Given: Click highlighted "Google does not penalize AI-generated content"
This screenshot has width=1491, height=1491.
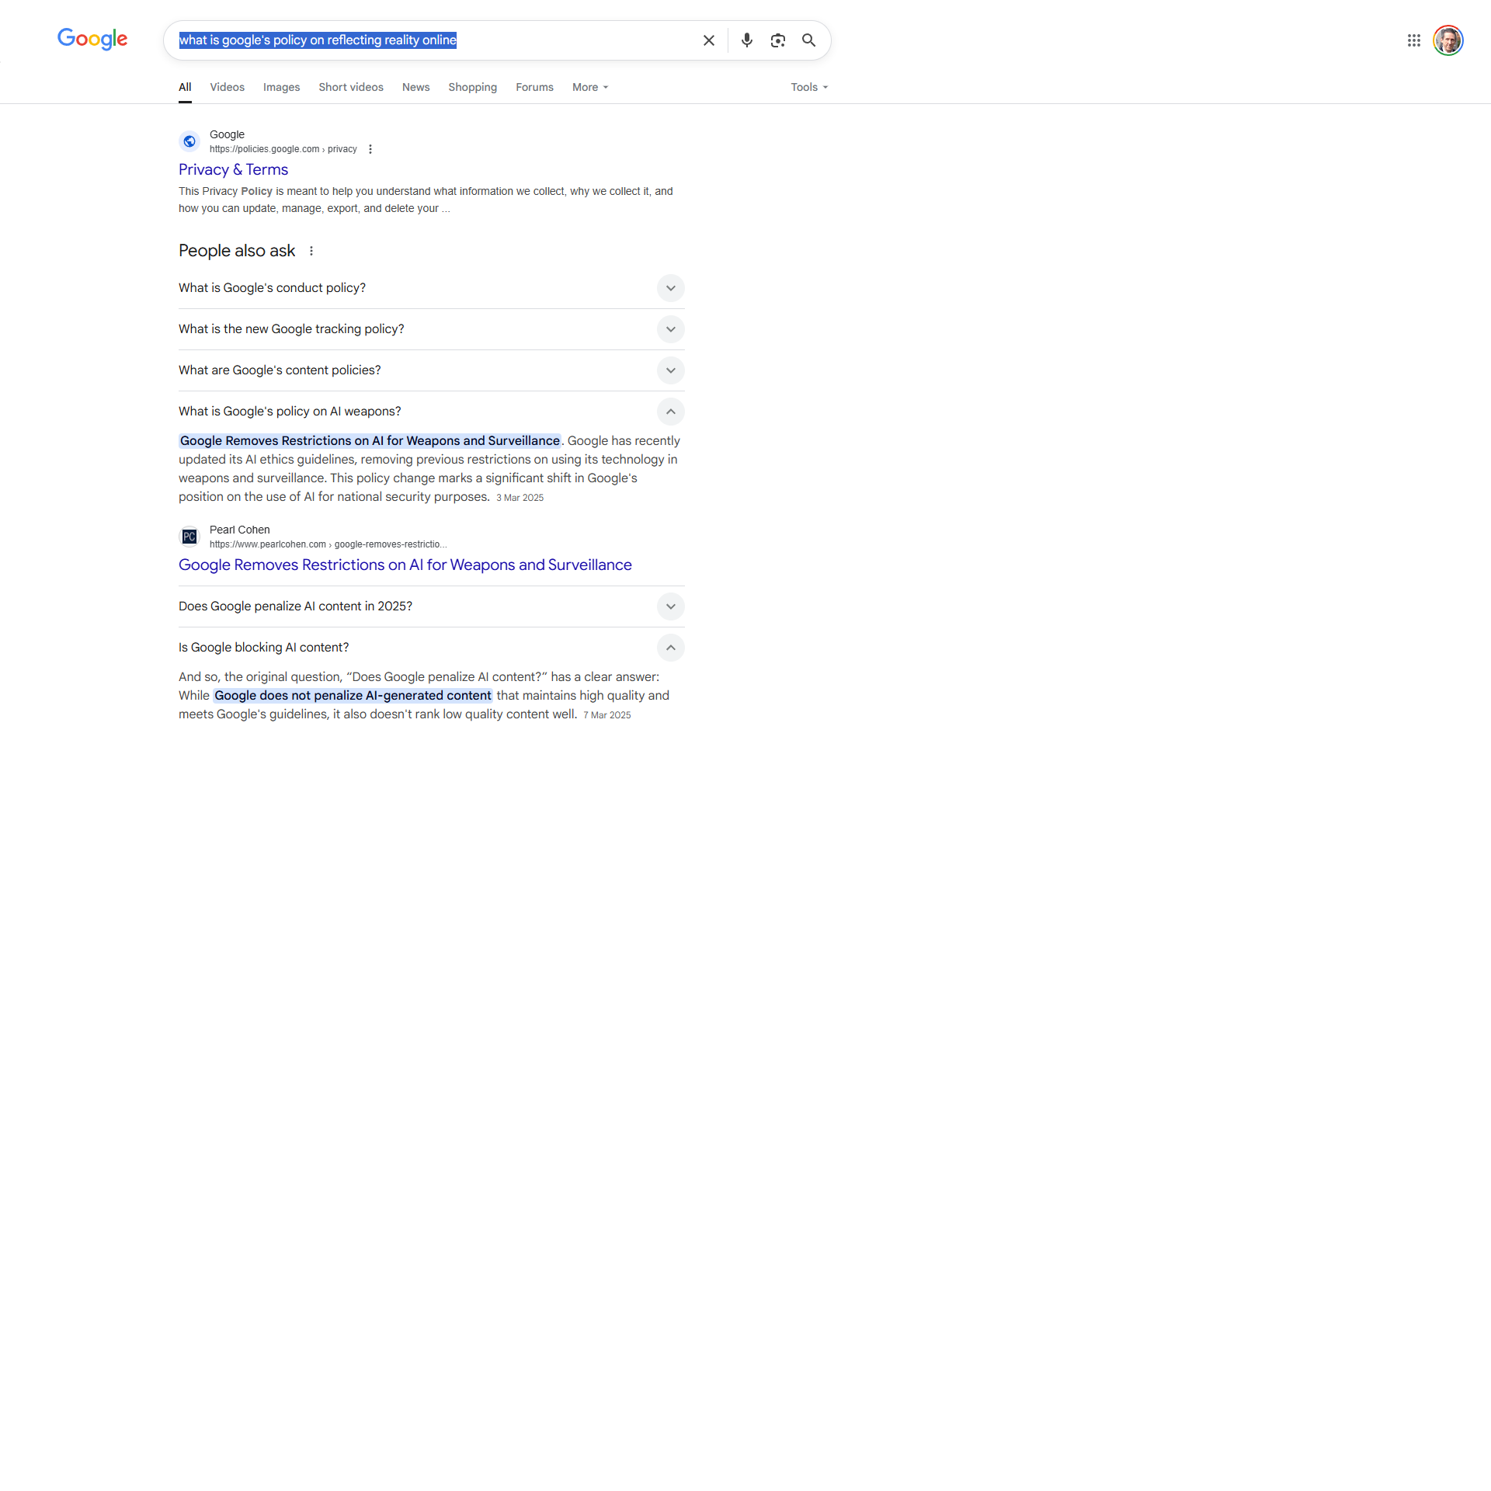Looking at the screenshot, I should (x=353, y=695).
